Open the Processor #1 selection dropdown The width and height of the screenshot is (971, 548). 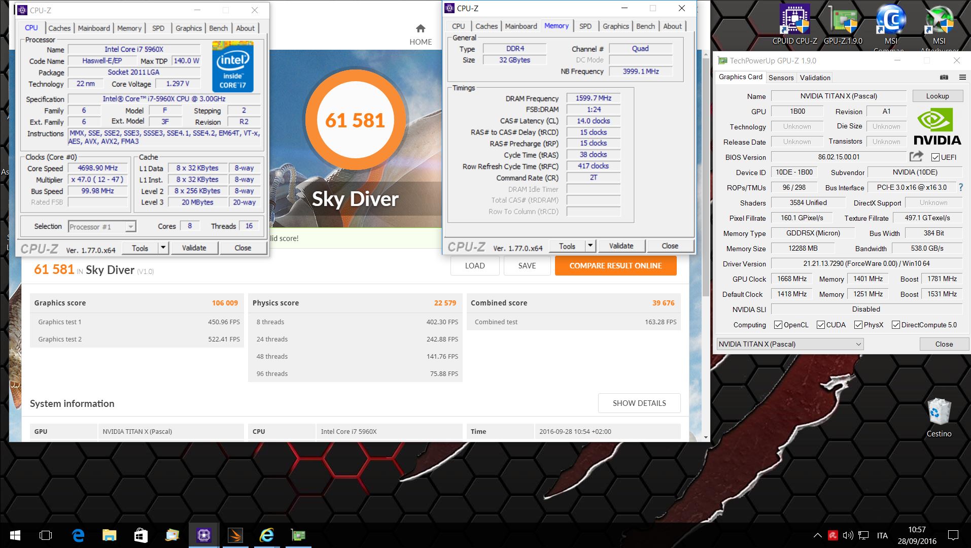102,227
